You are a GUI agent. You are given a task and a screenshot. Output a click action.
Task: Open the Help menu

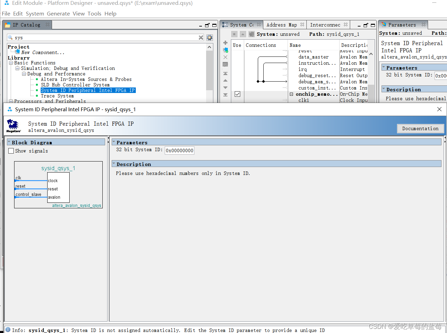(110, 14)
